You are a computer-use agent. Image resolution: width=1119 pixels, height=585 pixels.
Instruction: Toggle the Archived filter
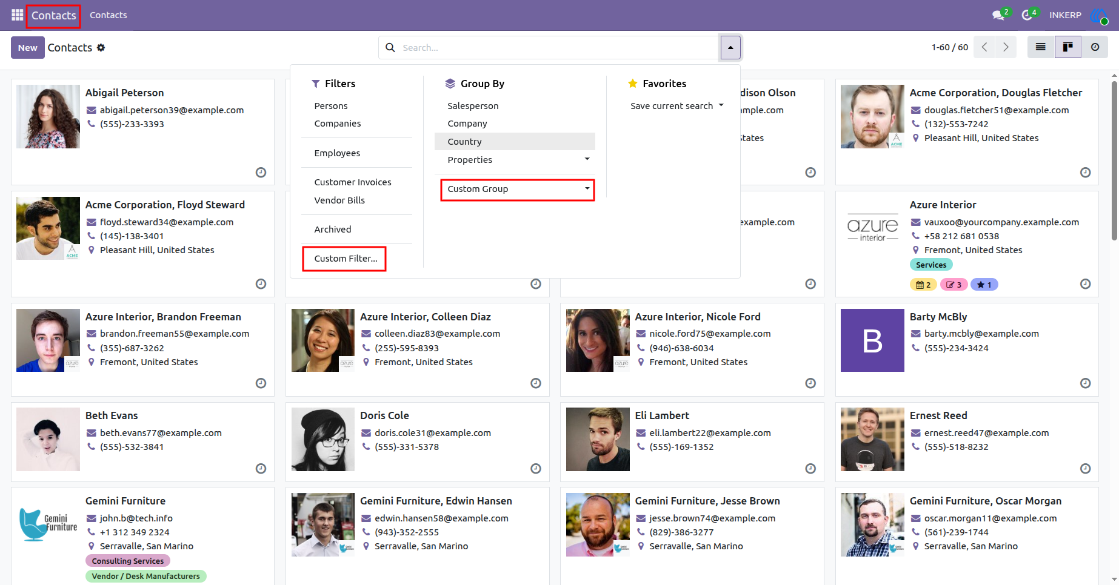(333, 230)
